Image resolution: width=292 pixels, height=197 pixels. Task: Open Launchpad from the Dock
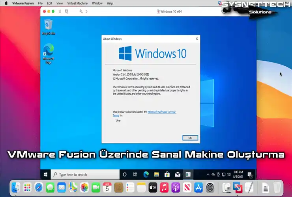[27, 188]
